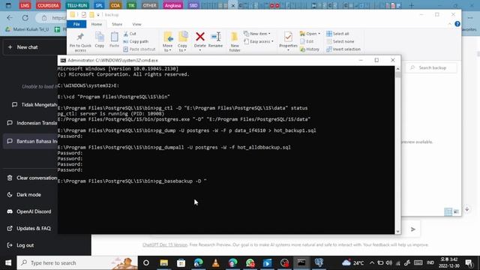The width and height of the screenshot is (480, 270).
Task: Click the cmd.exe title bar icon
Action: pos(63,60)
